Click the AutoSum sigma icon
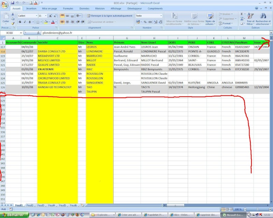 [x=242, y=14]
